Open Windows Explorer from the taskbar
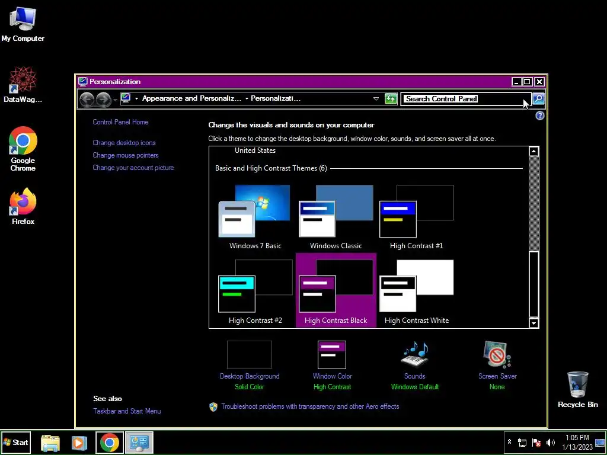This screenshot has width=607, height=455. point(50,443)
